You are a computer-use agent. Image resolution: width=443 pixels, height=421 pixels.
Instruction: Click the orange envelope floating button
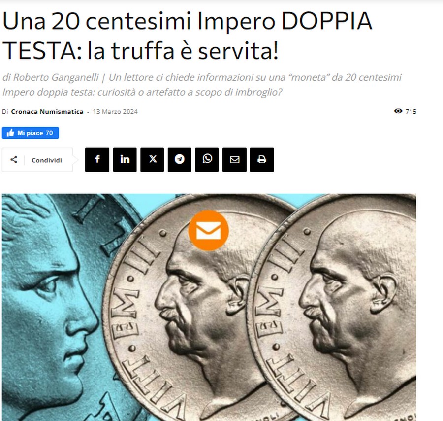pos(209,230)
